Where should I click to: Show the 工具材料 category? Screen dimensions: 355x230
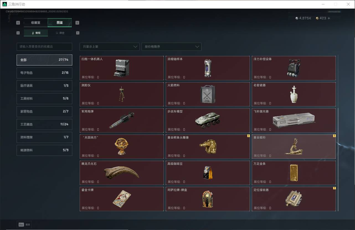click(x=44, y=98)
